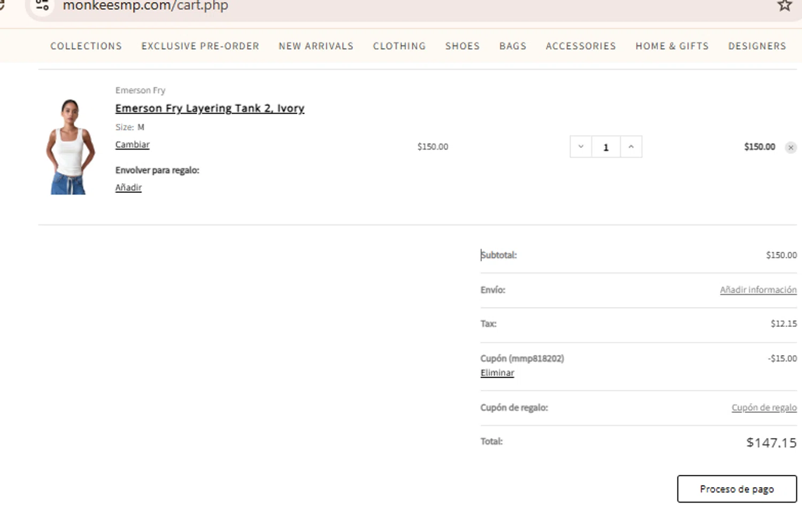Click the Emerson Fry brand label
The width and height of the screenshot is (802, 516).
(x=140, y=90)
